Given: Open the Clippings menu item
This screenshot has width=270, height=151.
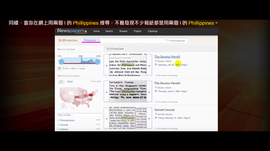Looking at the screenshot, I should click(x=152, y=31).
